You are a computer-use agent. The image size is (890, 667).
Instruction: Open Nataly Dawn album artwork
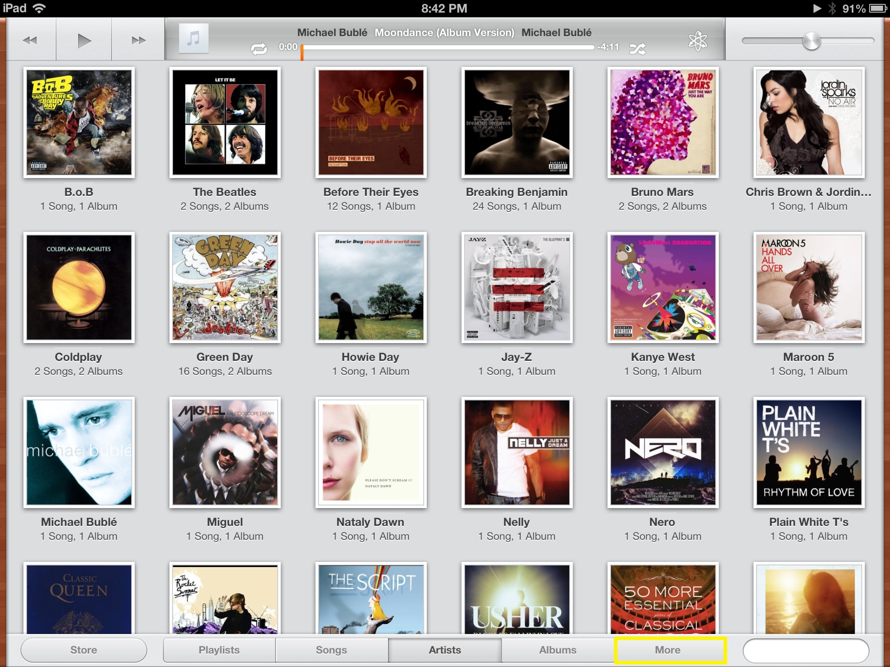[371, 452]
